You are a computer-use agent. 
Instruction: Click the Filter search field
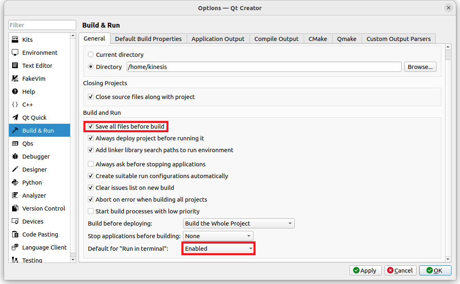[42, 25]
